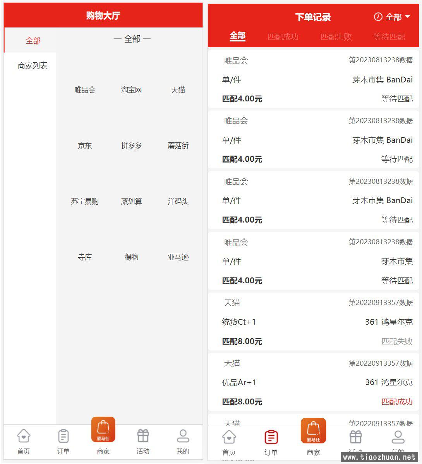The image size is (422, 464).
Task: Click the 匹配失败 status in 天猫 order
Action: [397, 341]
